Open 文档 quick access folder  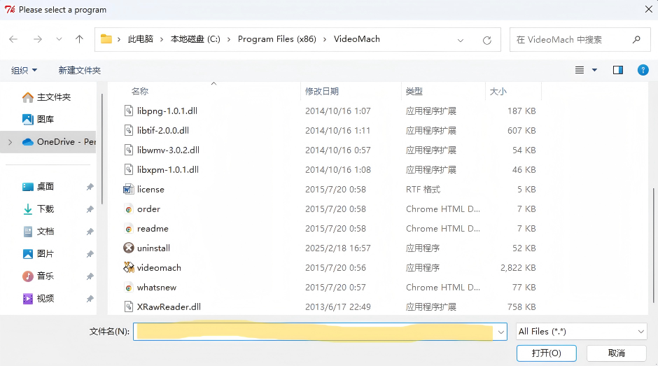(x=38, y=231)
